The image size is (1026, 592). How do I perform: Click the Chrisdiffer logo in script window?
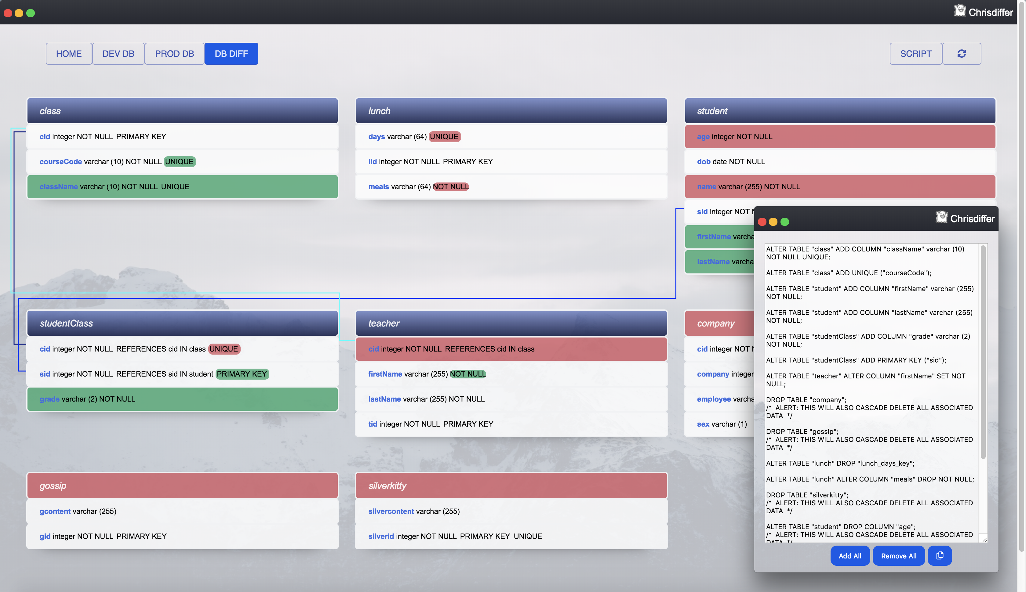[941, 217]
